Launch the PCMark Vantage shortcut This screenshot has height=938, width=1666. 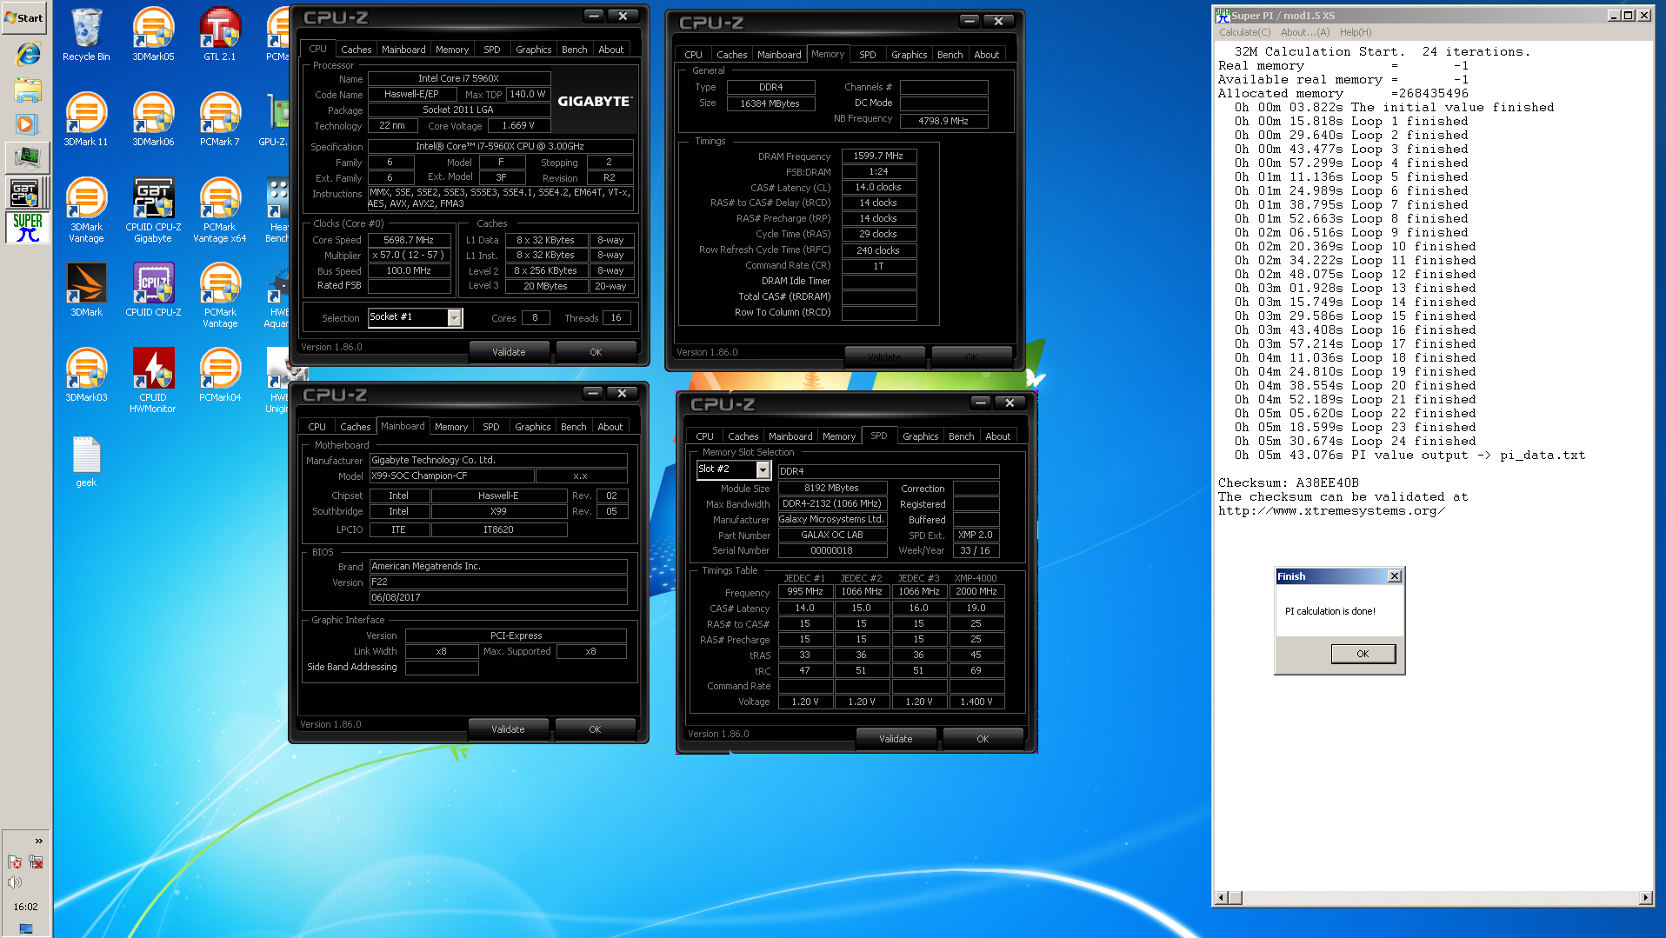pos(220,296)
